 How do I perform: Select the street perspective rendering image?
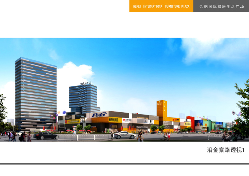124,90
